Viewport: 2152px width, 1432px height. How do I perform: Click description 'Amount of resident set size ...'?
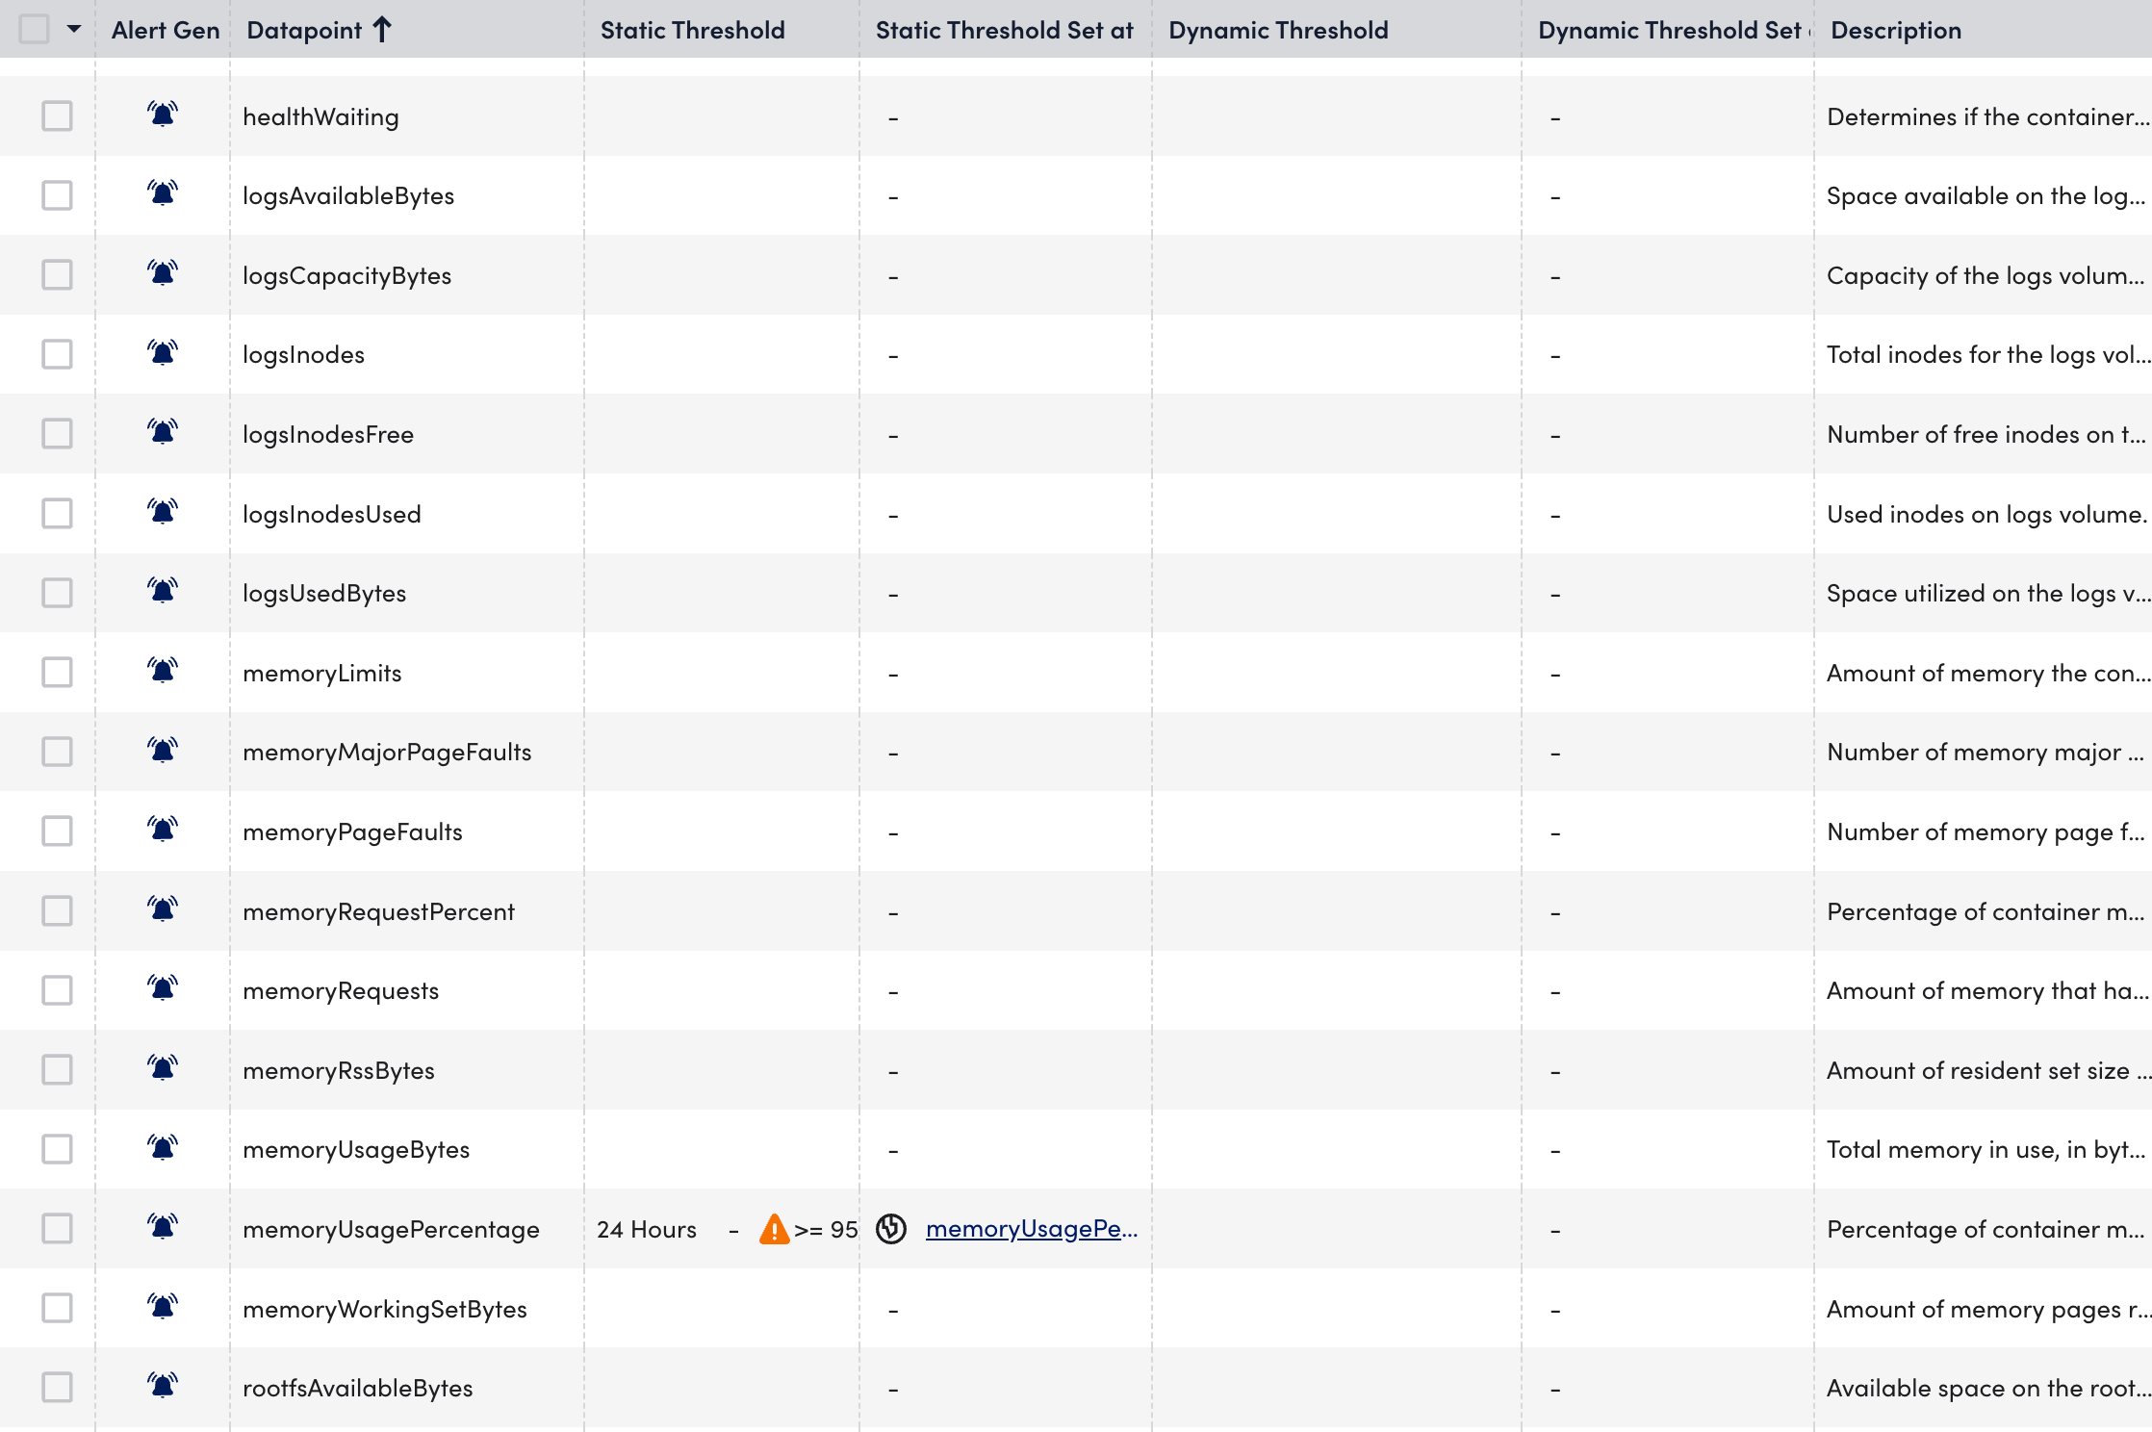tap(1988, 1071)
